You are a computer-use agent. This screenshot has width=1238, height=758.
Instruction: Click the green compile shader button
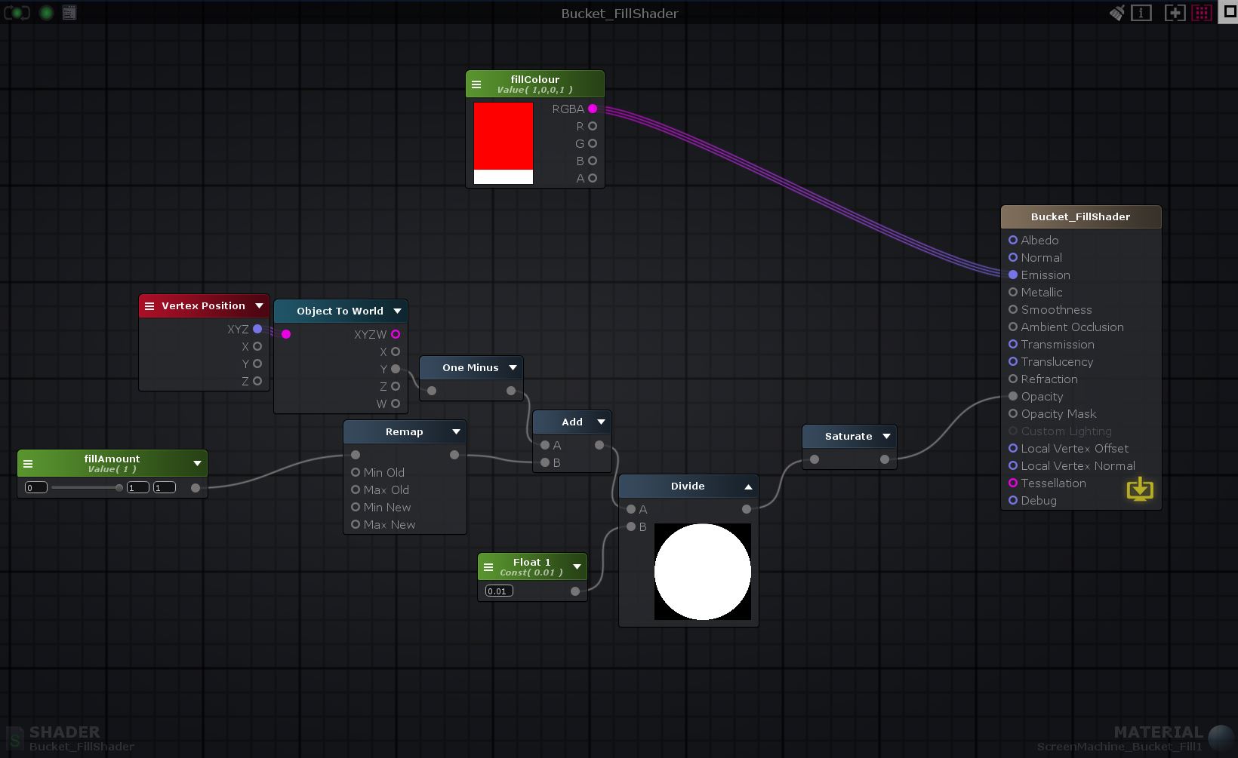click(46, 13)
